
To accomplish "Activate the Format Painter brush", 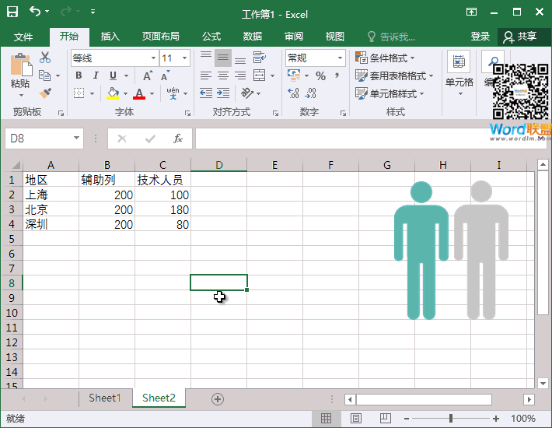I will point(45,93).
